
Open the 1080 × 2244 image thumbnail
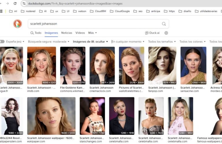[12, 116]
